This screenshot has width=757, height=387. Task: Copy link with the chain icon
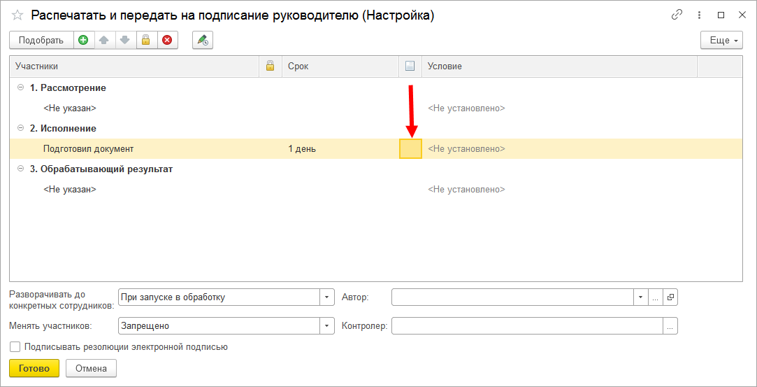(677, 15)
